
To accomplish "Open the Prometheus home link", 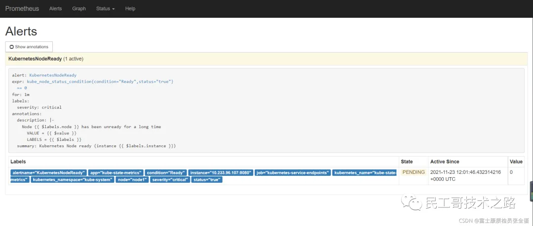I will tap(22, 8).
